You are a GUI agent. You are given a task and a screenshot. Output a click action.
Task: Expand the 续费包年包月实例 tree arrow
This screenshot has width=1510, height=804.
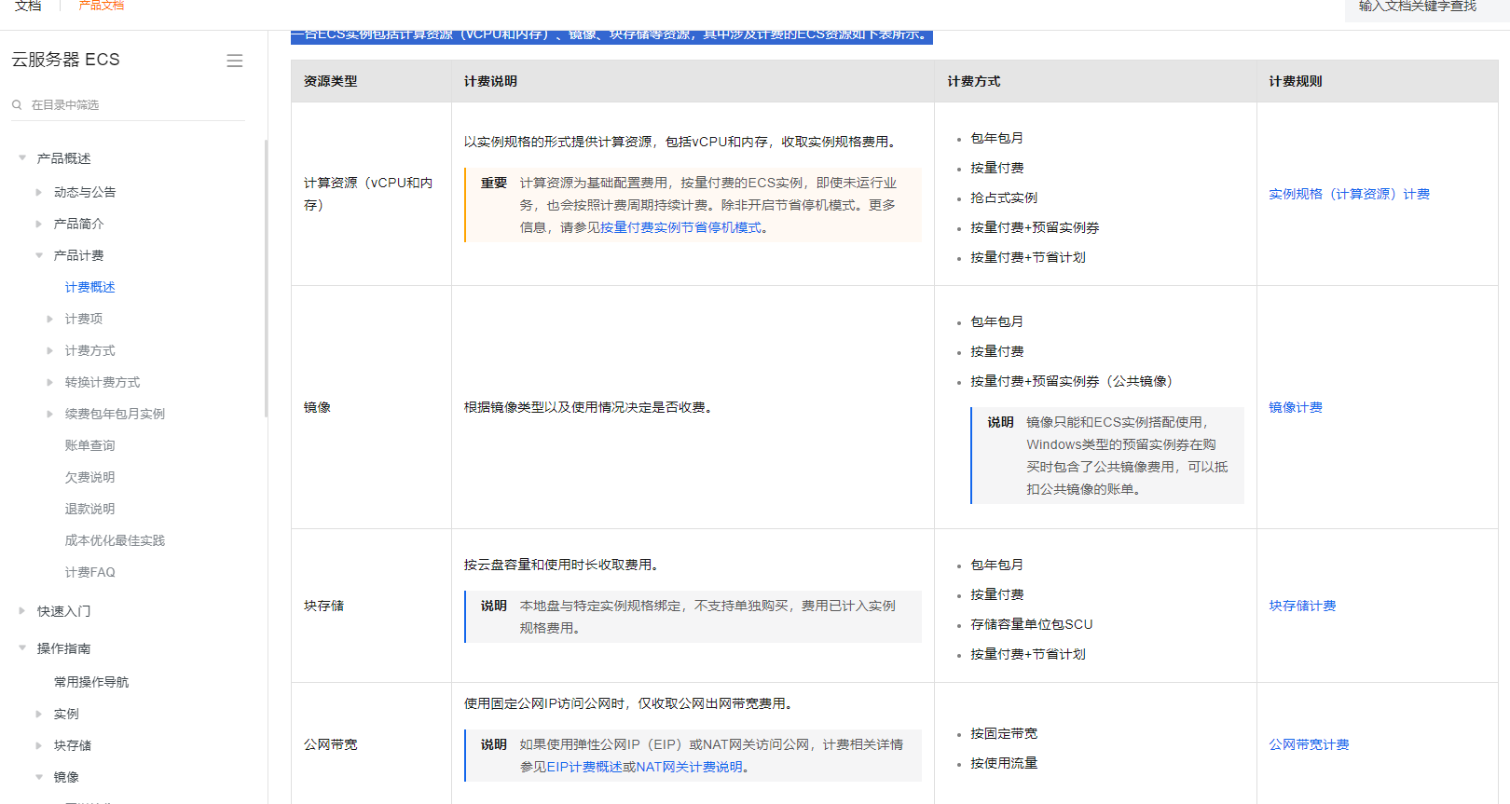(50, 414)
